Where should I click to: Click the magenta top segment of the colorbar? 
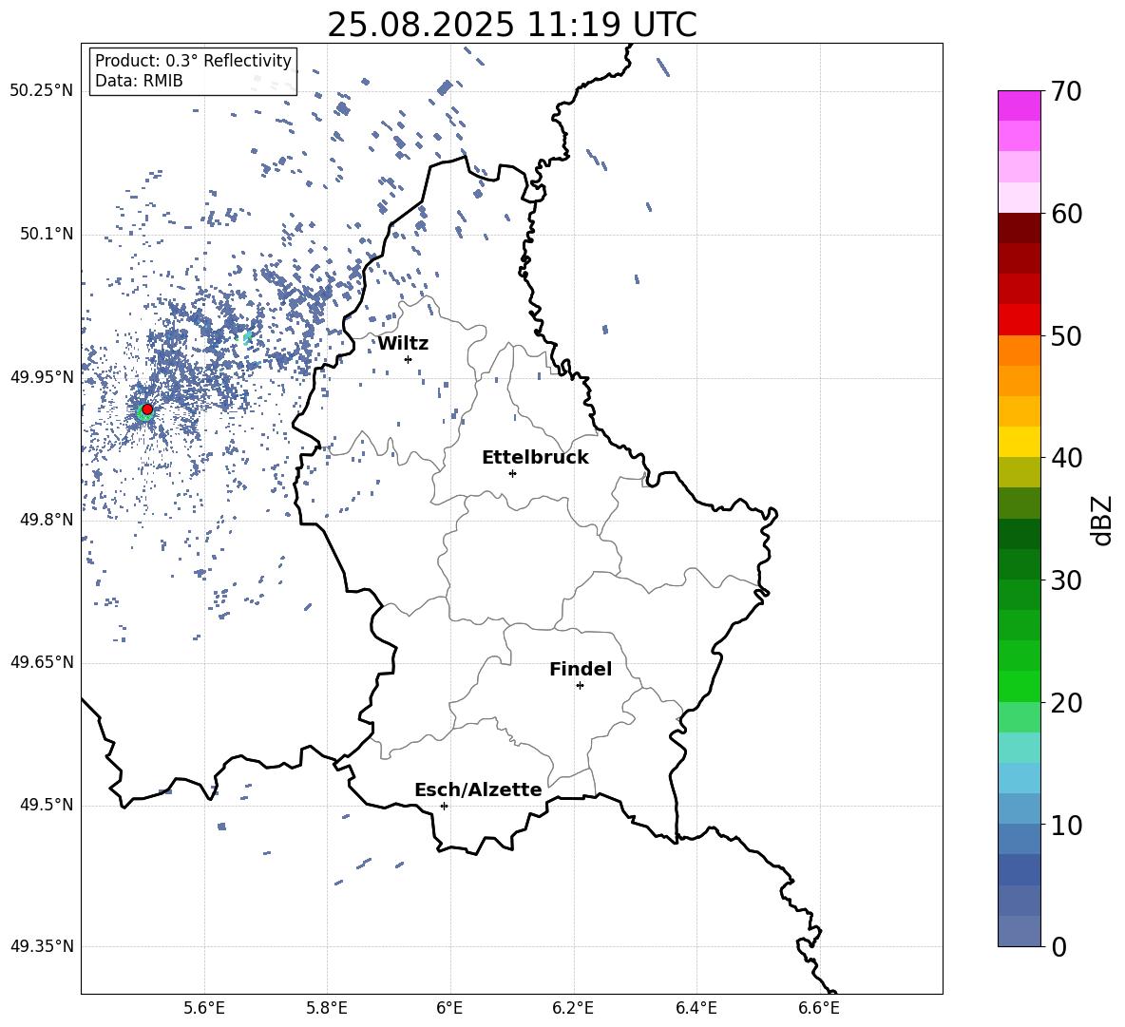coord(1019,105)
